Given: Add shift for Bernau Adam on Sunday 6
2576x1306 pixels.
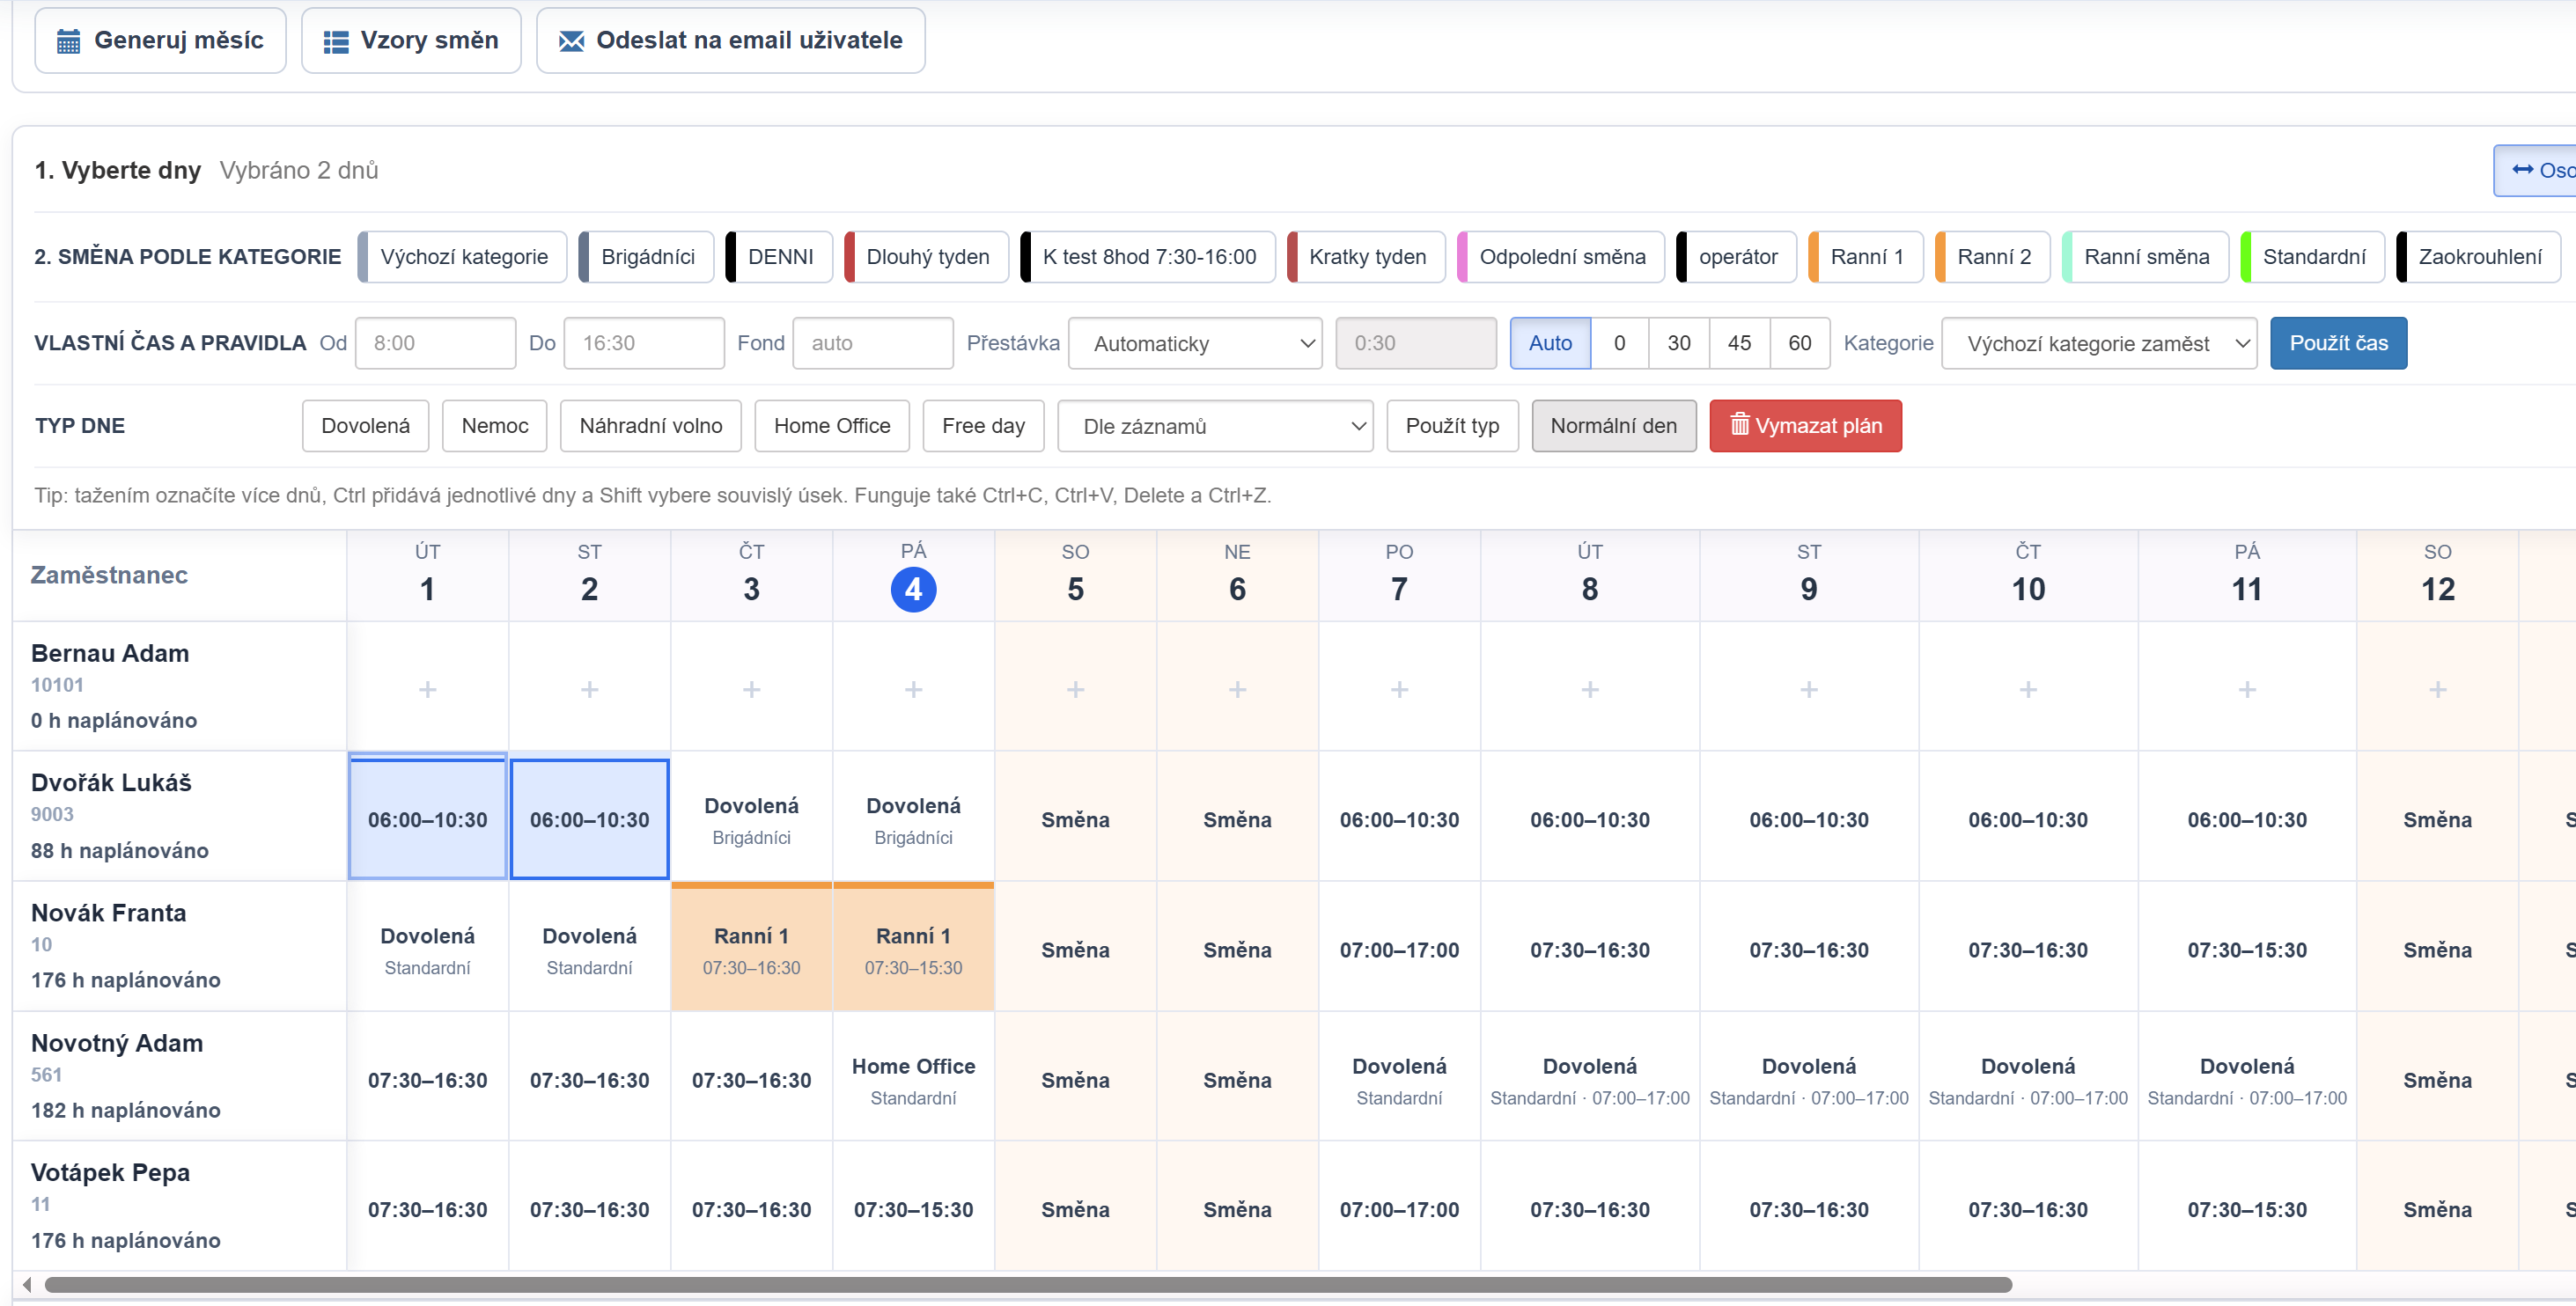Looking at the screenshot, I should coord(1237,689).
